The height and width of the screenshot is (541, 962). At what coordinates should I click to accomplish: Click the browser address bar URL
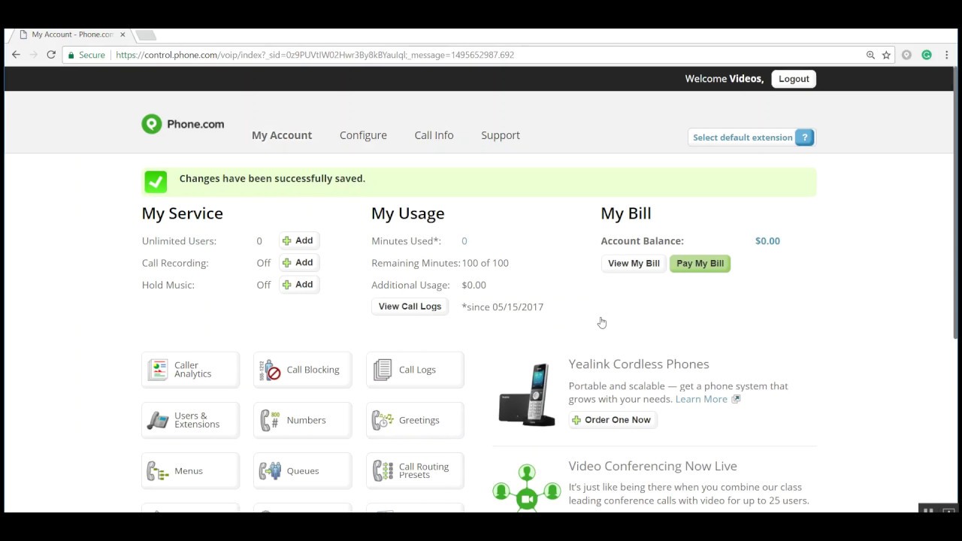315,55
